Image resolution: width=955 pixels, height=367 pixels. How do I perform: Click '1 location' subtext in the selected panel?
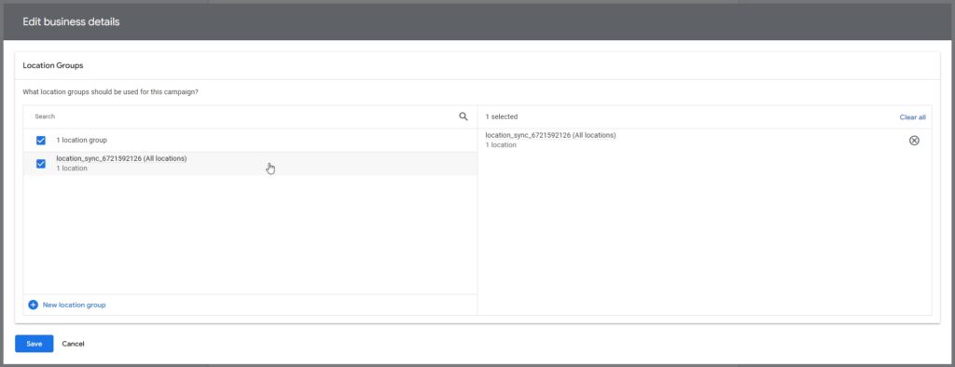pos(501,145)
